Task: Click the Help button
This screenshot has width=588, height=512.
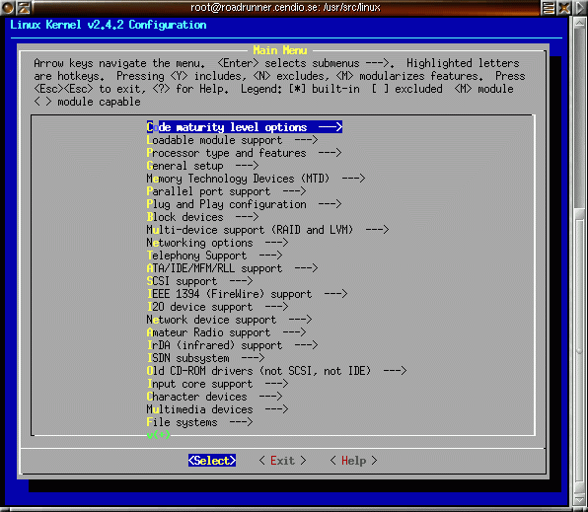Action: [x=353, y=461]
